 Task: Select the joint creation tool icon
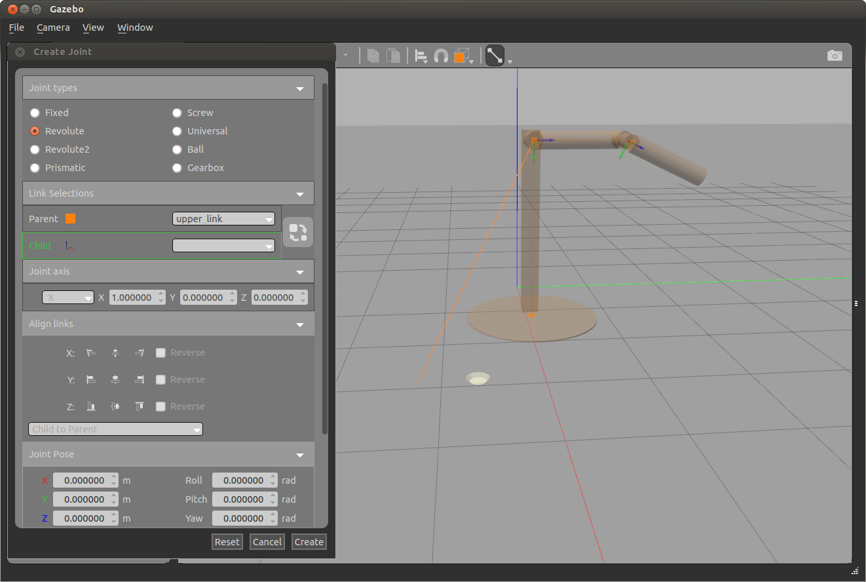495,56
